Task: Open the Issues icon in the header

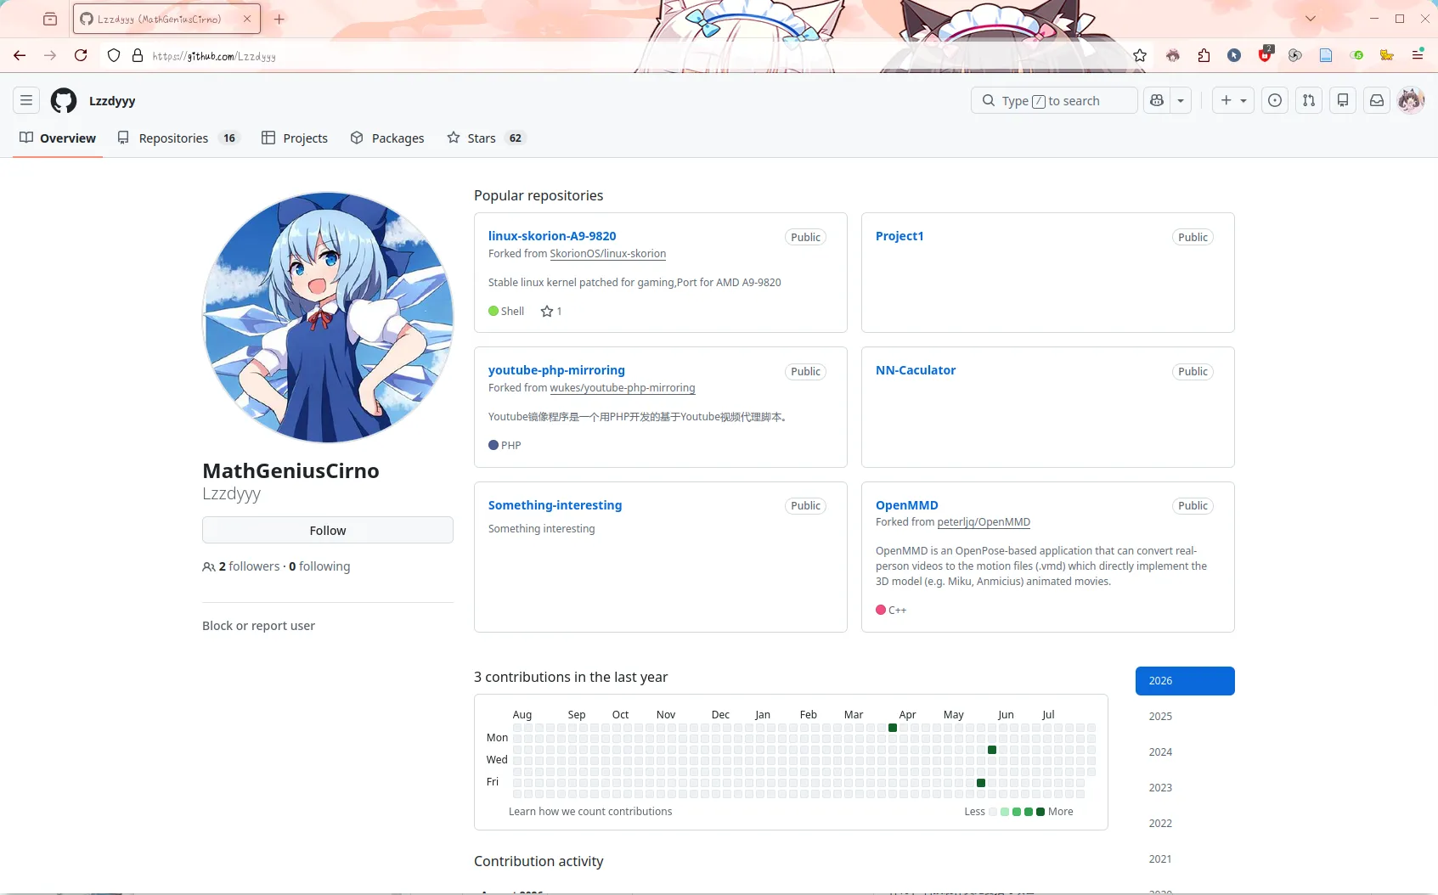Action: [1275, 100]
